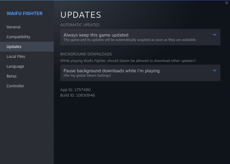Open the General properties tab
Viewport: 230px width, 164px height.
pos(27,27)
